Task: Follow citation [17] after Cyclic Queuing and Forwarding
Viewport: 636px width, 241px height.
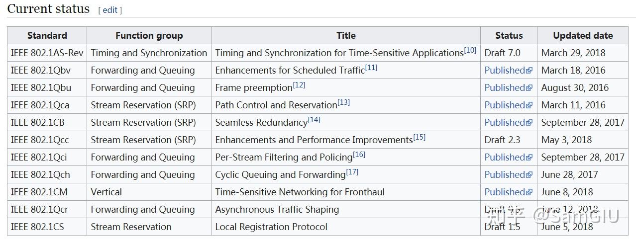Action: point(352,172)
